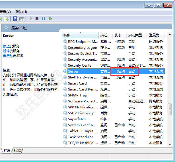The width and height of the screenshot is (175, 162).
Task: Switch to the 扩展 tab
Action: pyautogui.click(x=7, y=151)
